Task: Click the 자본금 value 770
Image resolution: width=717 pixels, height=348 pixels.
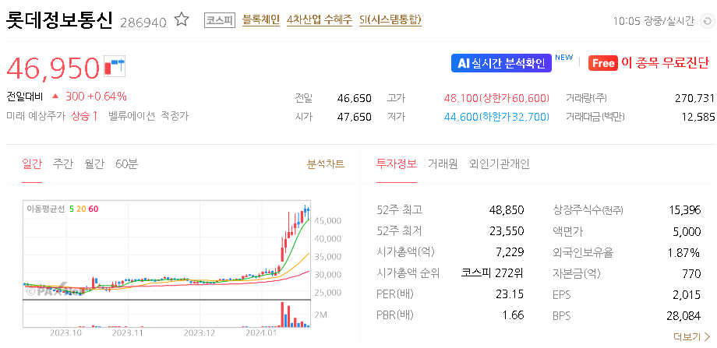Action: pos(692,273)
